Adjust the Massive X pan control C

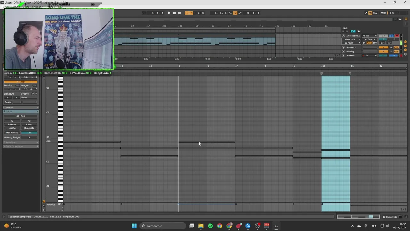coord(394,39)
